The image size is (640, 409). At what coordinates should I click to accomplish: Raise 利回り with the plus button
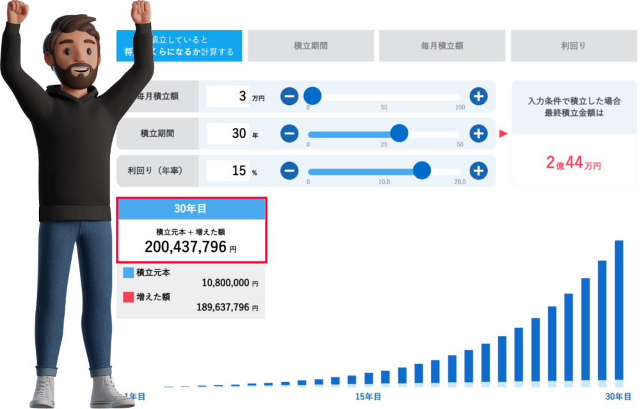pos(478,171)
